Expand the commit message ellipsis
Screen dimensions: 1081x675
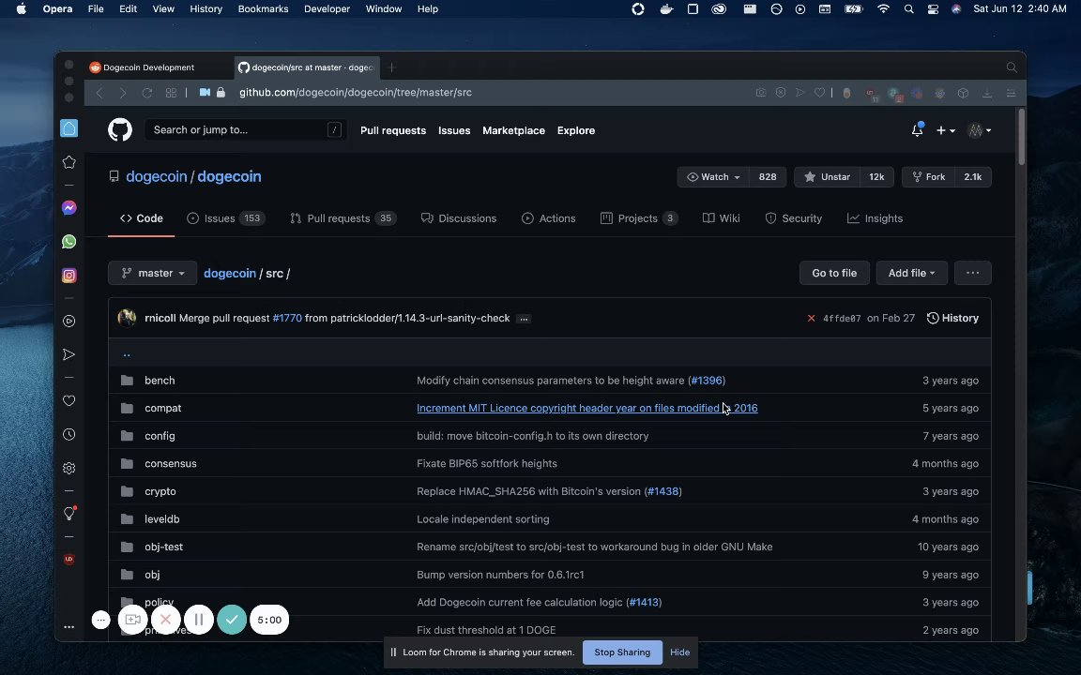[524, 318]
